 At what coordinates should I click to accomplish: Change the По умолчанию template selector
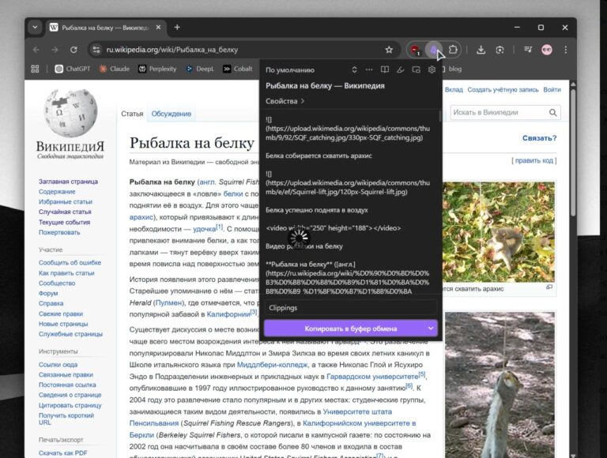[311, 70]
